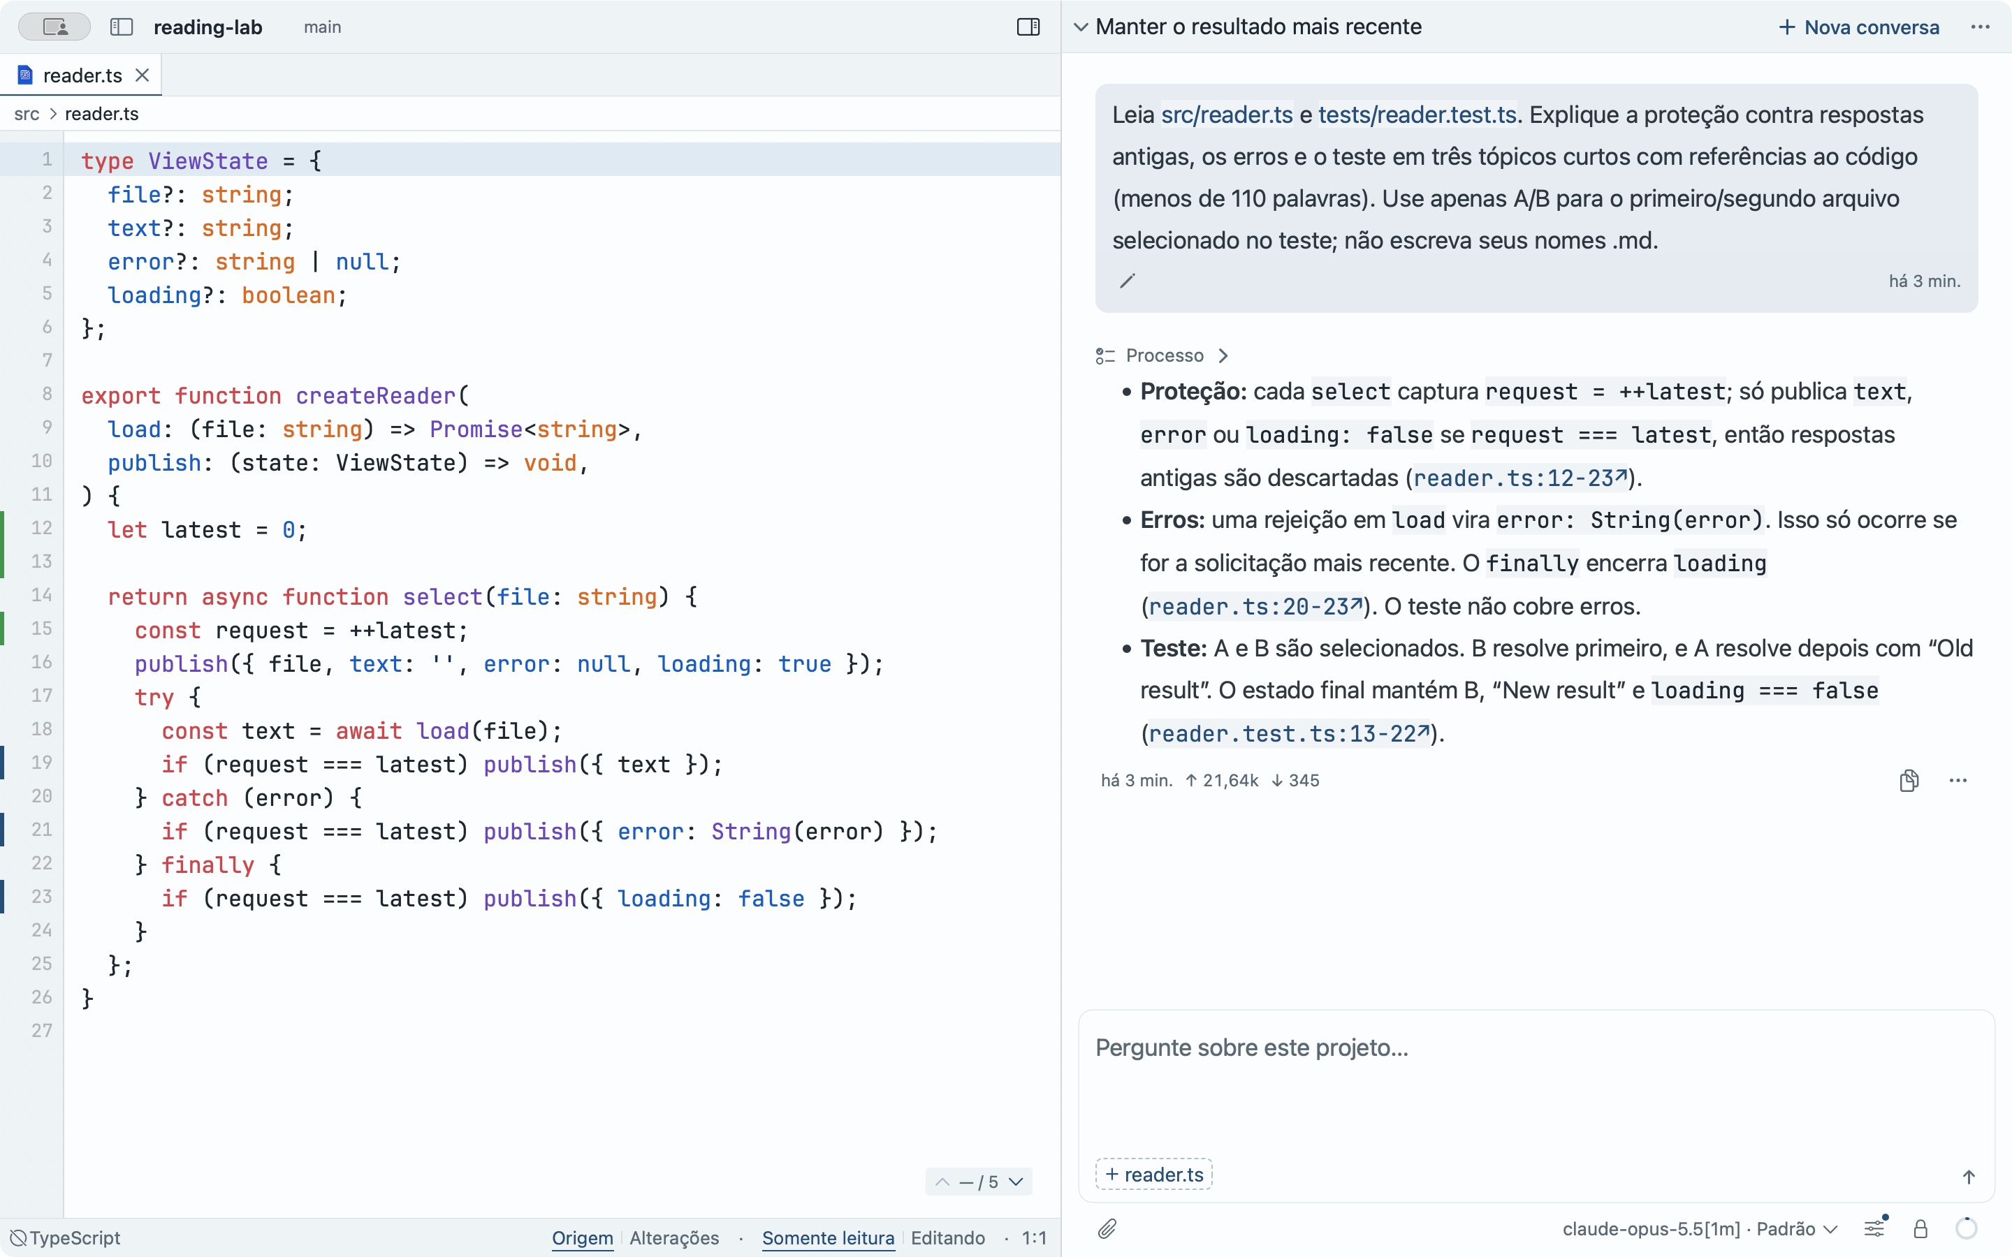2012x1257 pixels.
Task: Click the window mode toggle pill icon
Action: (x=55, y=27)
